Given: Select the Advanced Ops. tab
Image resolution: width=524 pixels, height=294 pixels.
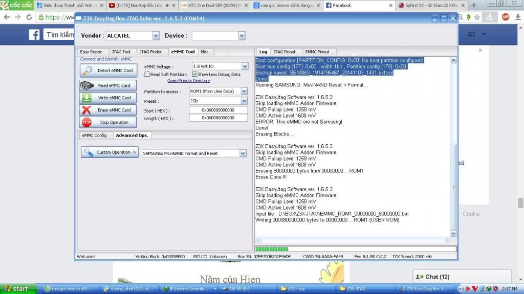Looking at the screenshot, I should tap(132, 135).
